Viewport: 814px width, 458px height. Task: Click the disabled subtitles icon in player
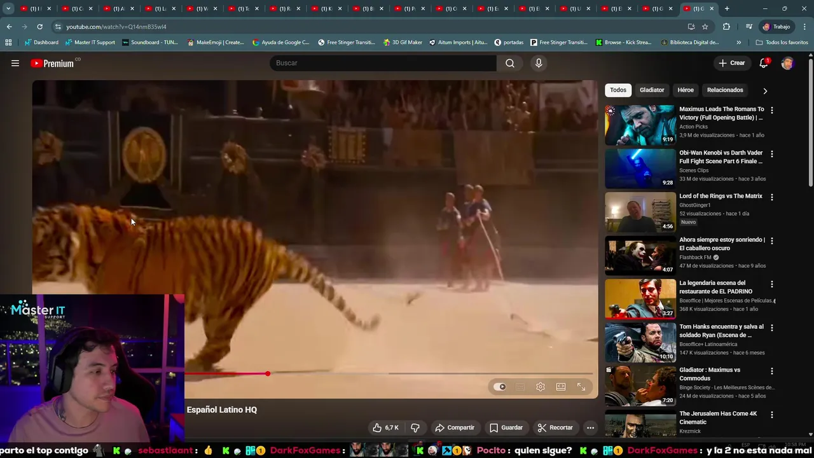tap(520, 387)
